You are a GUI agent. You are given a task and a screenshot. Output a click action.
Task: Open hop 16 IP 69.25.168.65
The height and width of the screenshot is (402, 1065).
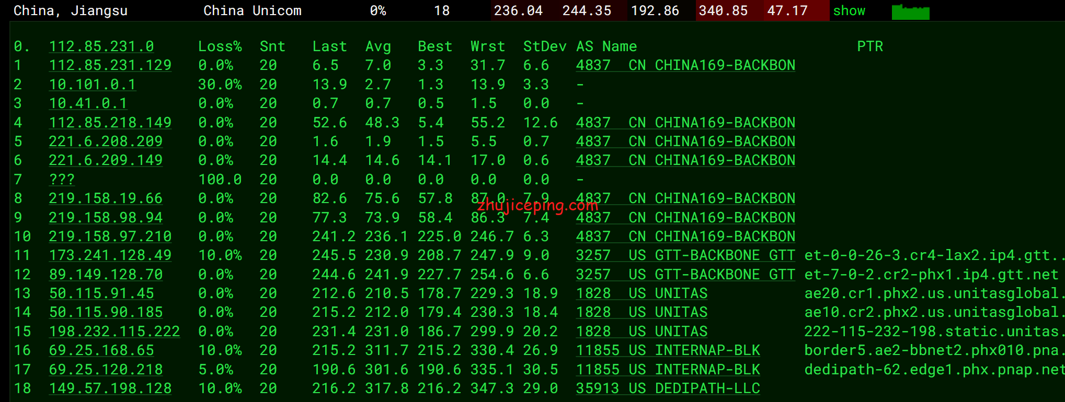click(x=101, y=350)
